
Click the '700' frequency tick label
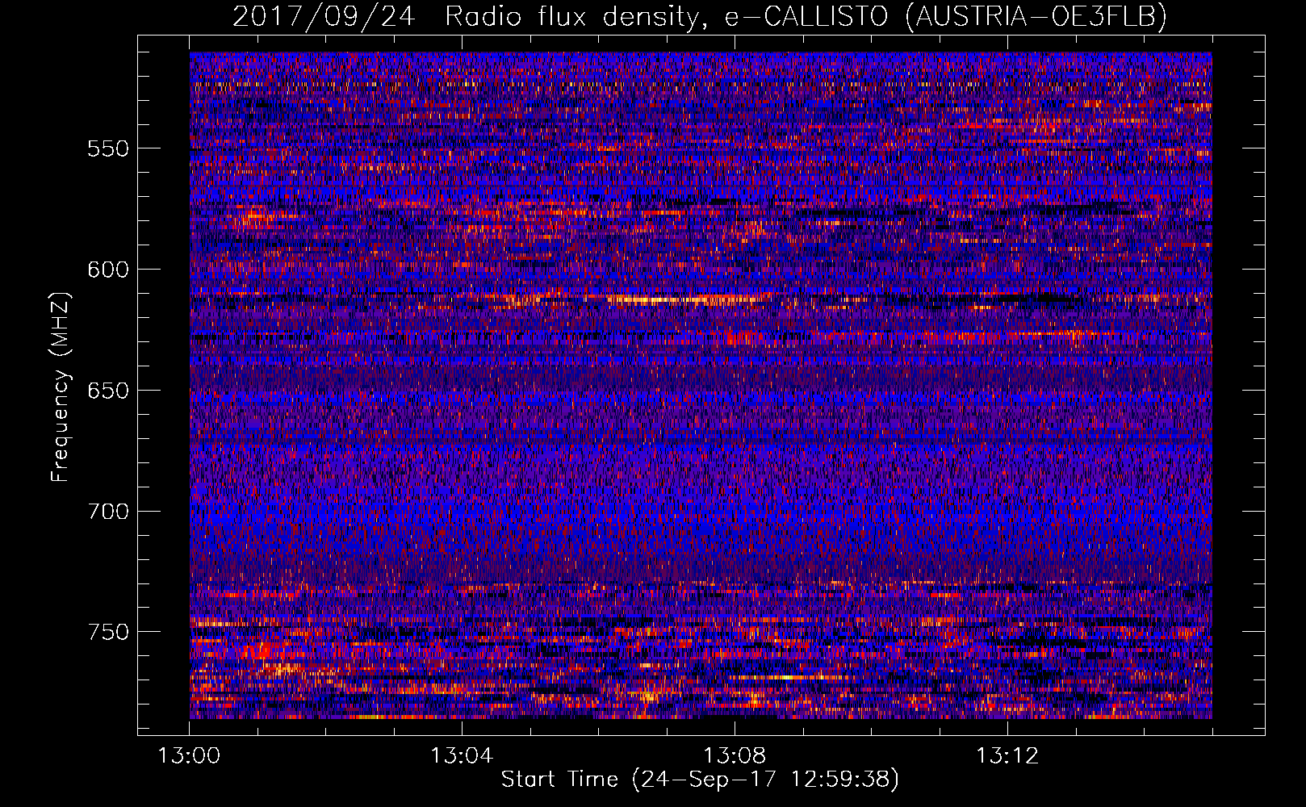108,512
